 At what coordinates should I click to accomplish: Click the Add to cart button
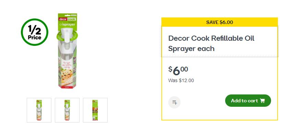248,101
